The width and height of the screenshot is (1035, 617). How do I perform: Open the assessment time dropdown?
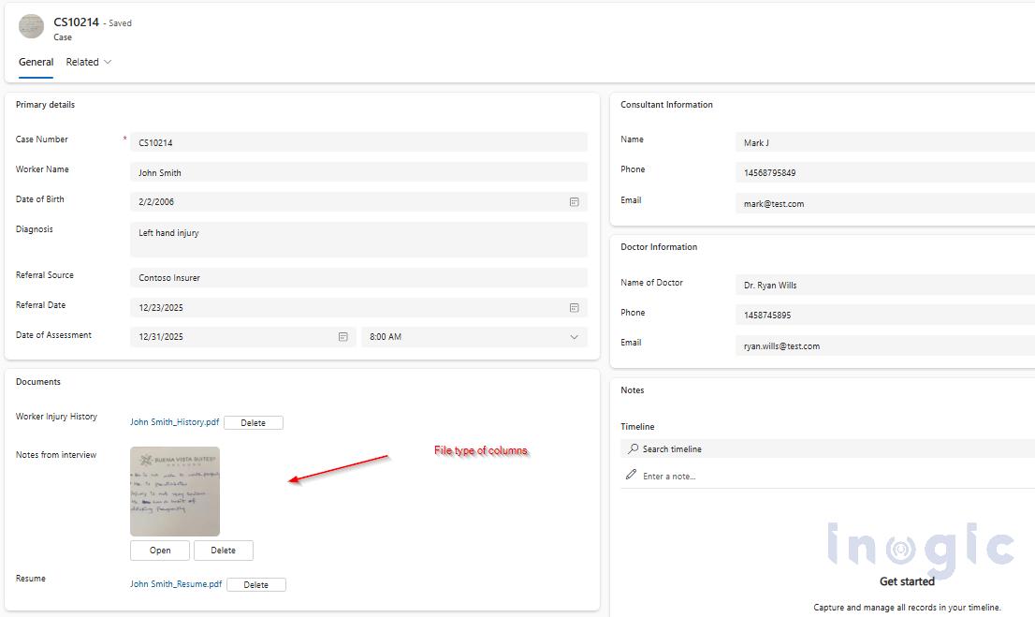click(573, 337)
